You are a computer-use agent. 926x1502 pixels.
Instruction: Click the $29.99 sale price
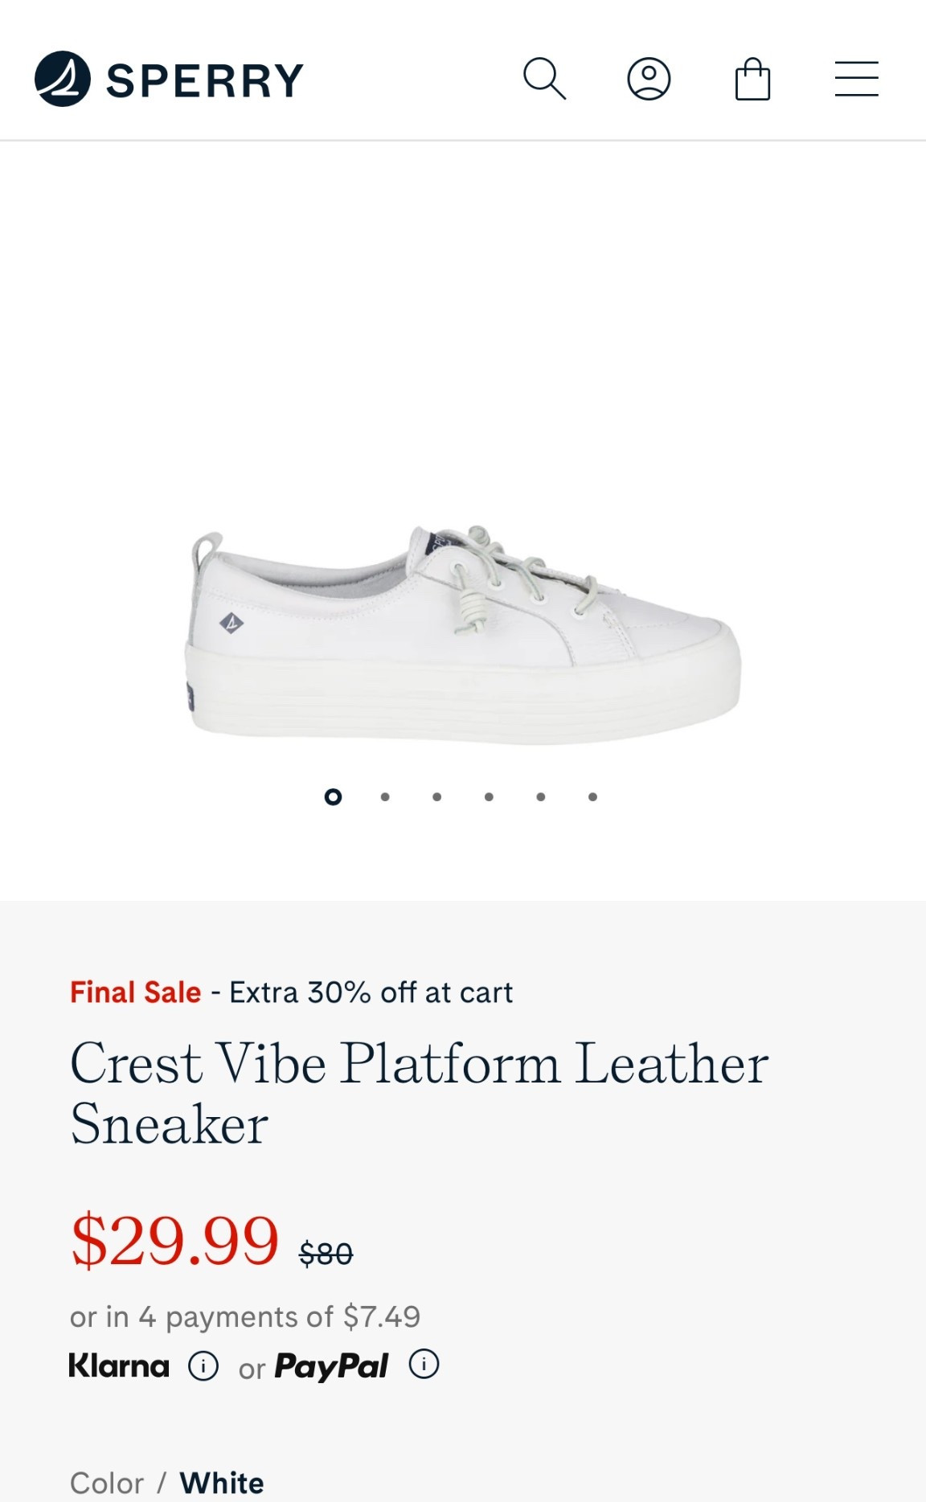point(175,1240)
